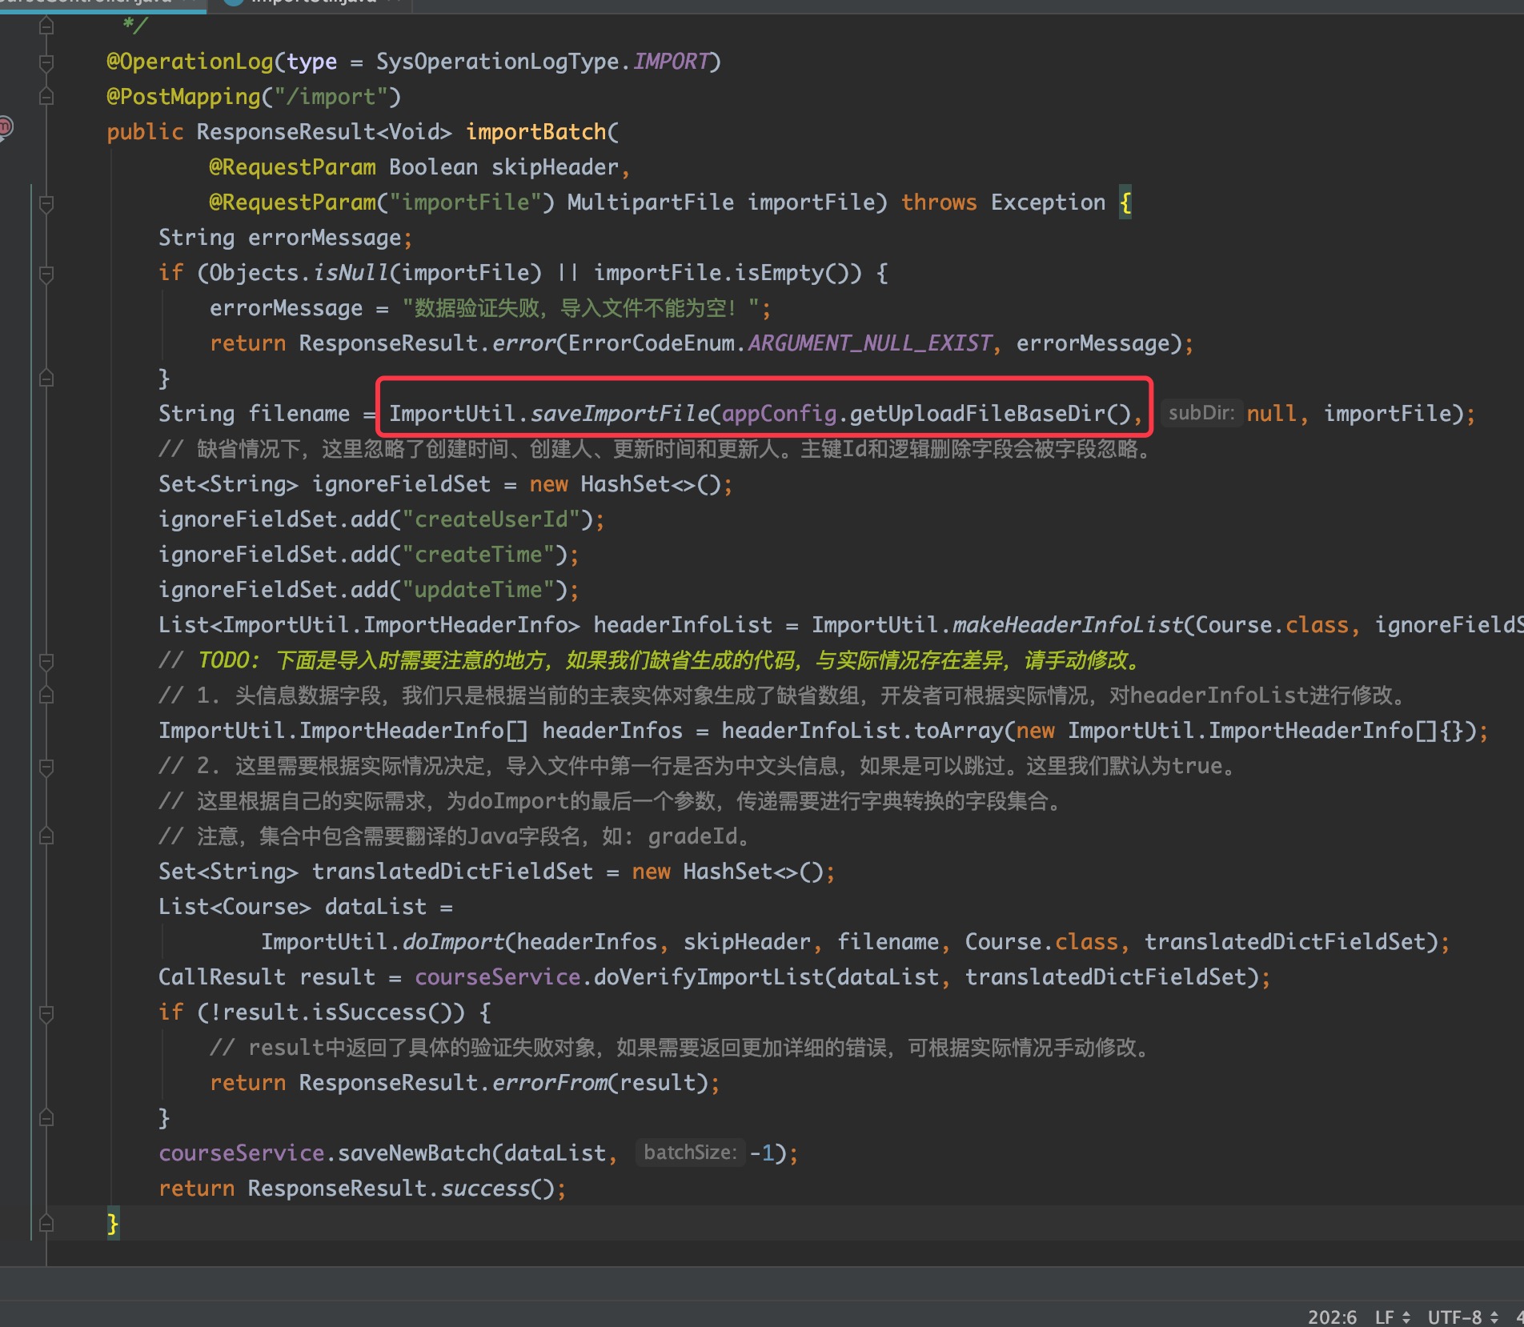Click the fold end marker at the method's closing brace
1524x1327 pixels.
click(x=46, y=1223)
